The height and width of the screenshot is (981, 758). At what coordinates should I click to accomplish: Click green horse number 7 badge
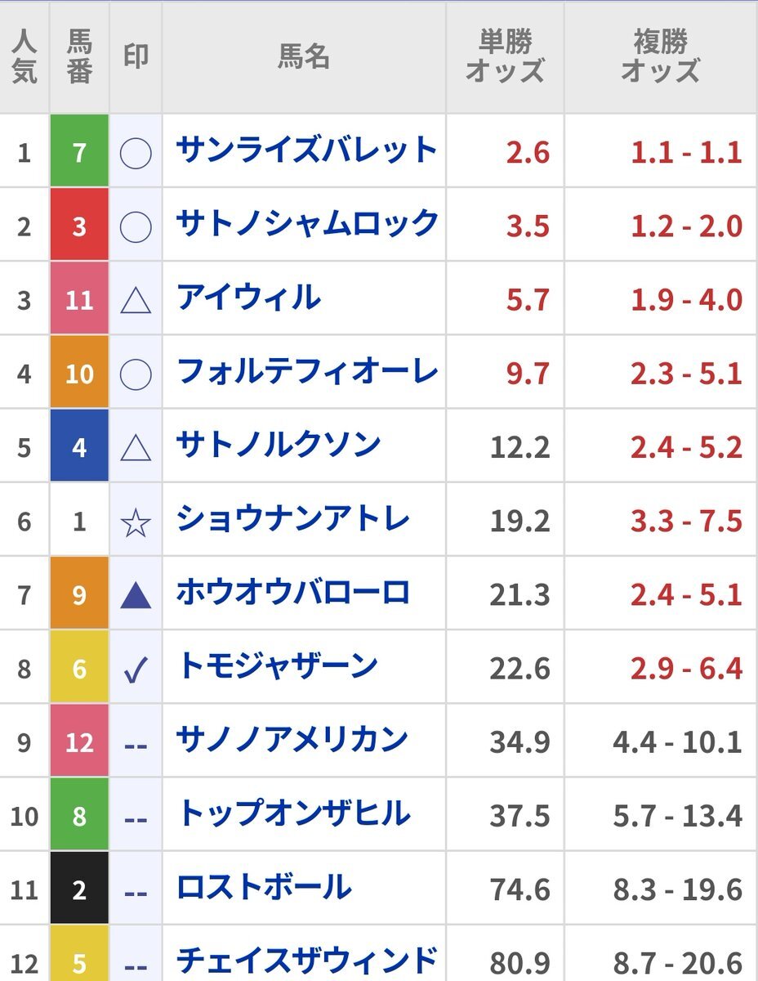pyautogui.click(x=79, y=151)
